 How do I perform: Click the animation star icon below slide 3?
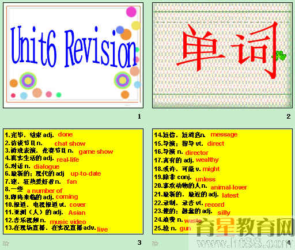click(x=7, y=244)
